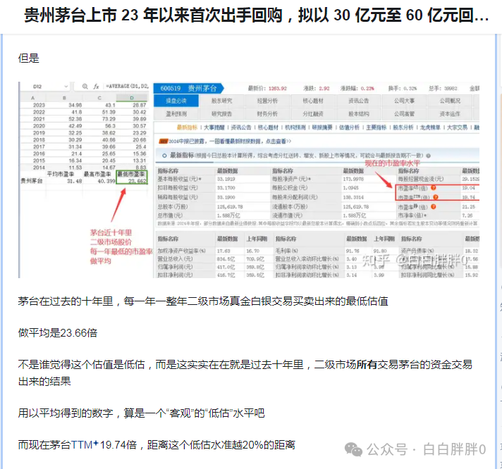This screenshot has width=502, height=469.
Task: Select the 分红融资 tab
Action: (313, 114)
